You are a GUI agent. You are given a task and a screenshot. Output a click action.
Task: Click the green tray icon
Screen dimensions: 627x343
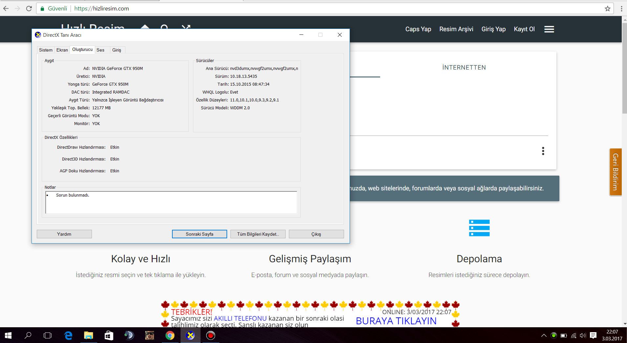coord(554,335)
